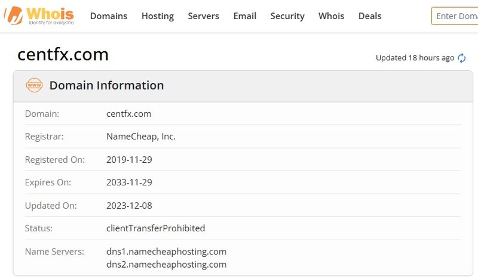
Task: Click the Registered On: label
Action: click(x=55, y=160)
